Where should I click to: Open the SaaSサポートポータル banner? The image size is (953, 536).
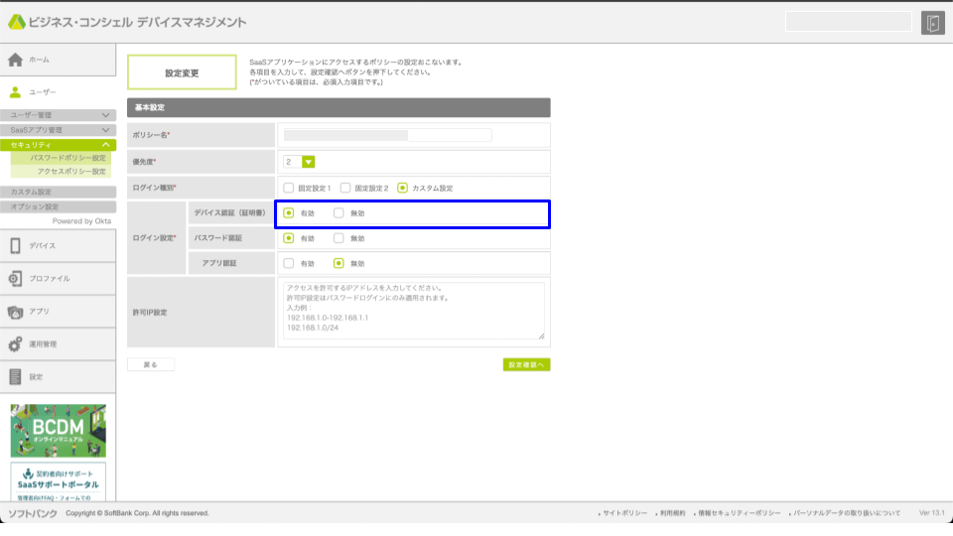click(59, 482)
